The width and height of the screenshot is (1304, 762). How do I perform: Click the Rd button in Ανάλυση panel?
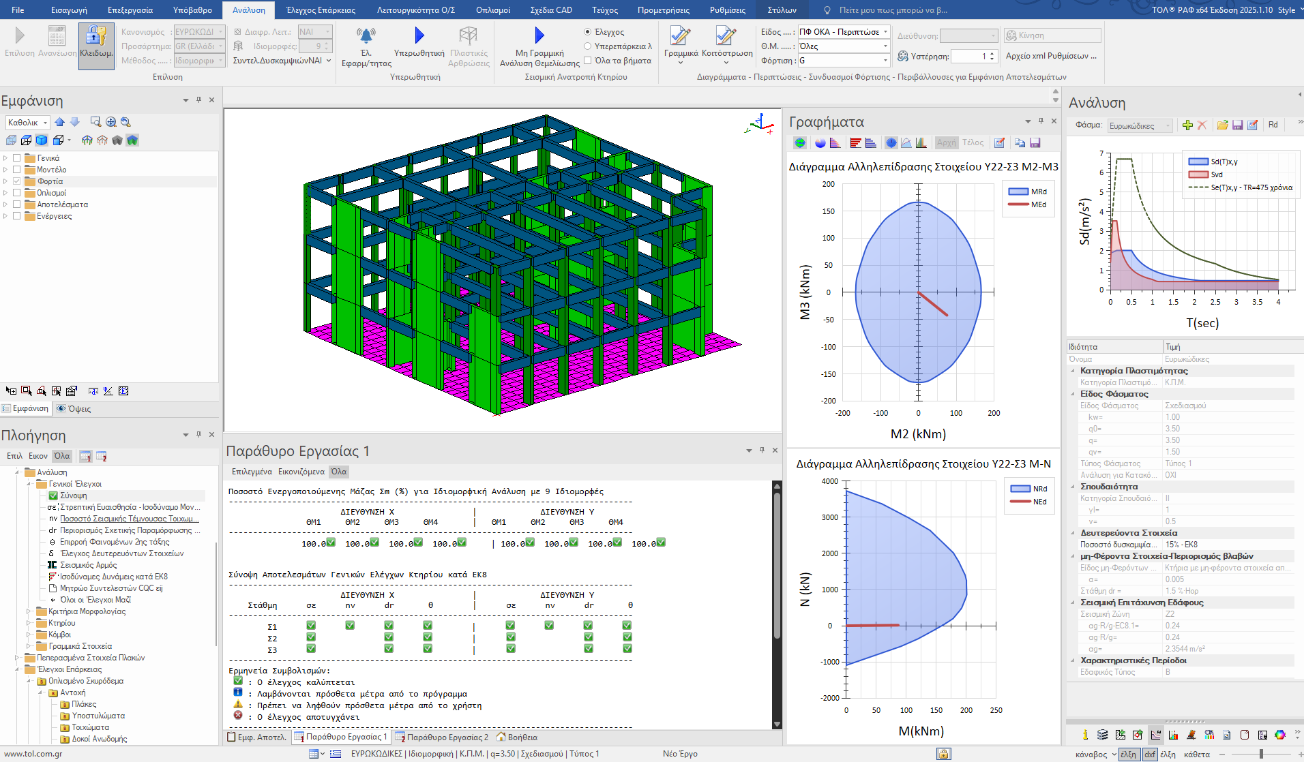tap(1273, 125)
